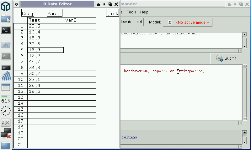Click row number 13 label
Screen dimensions: 251x150
click(21, 97)
